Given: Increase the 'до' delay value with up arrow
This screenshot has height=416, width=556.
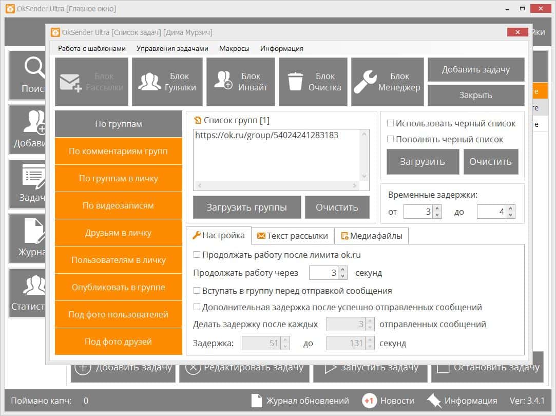Looking at the screenshot, I should click(511, 209).
